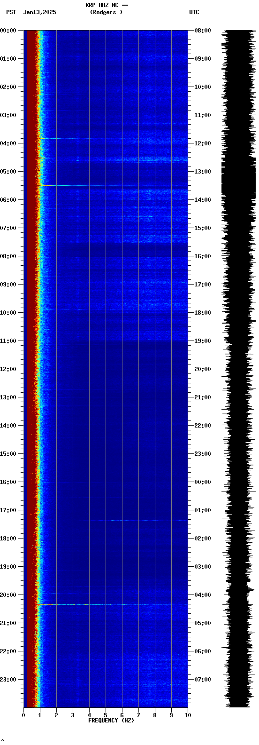
Task: Click the 15:00 UTC time label
Action: pyautogui.click(x=203, y=228)
